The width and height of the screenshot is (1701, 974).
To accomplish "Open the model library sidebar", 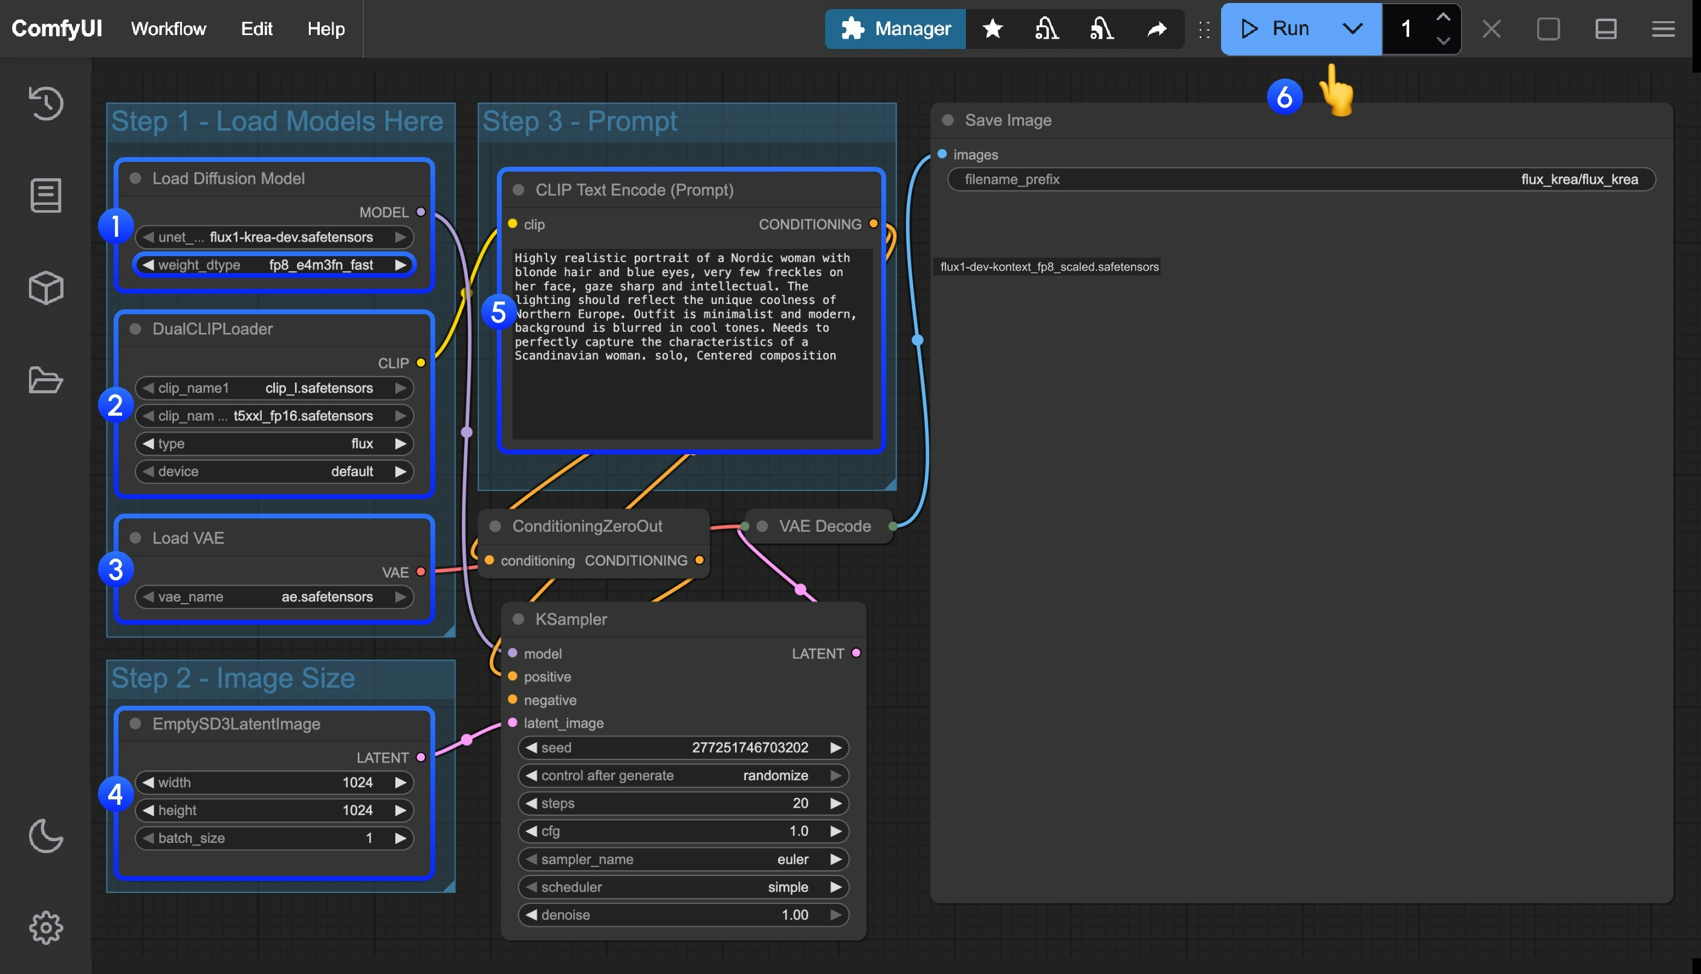I will click(45, 288).
